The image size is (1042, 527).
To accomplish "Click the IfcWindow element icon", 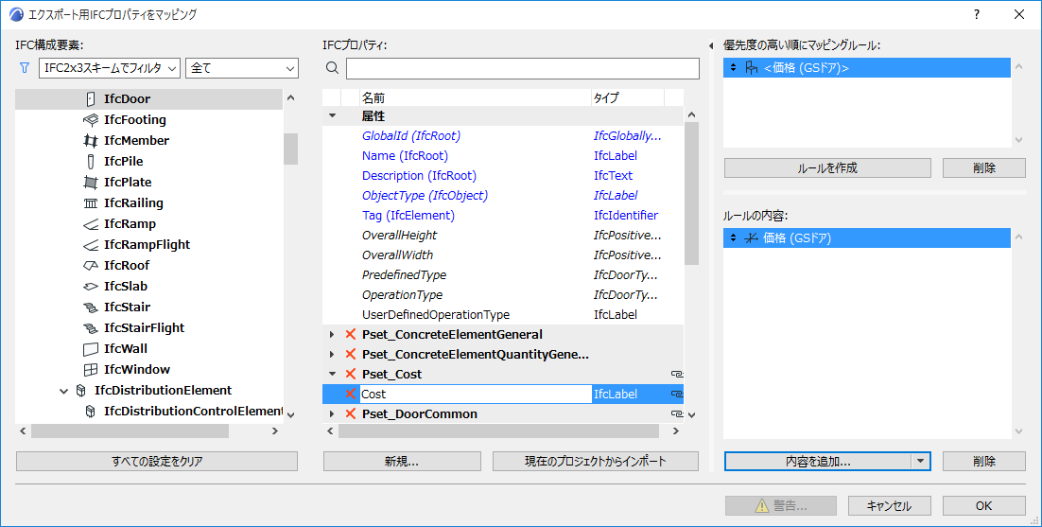I will pyautogui.click(x=91, y=370).
